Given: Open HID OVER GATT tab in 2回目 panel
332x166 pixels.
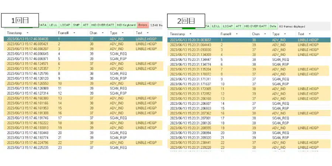Looking at the screenshot, I should [x=256, y=26].
